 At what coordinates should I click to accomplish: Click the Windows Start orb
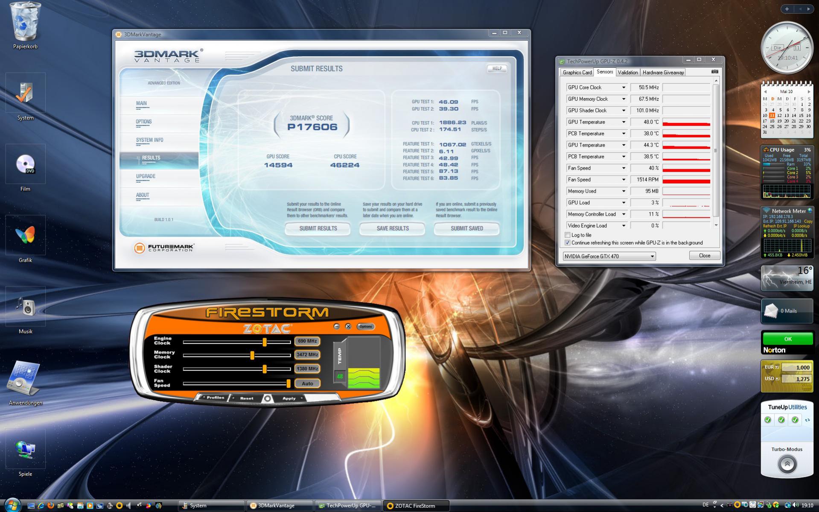coord(12,505)
